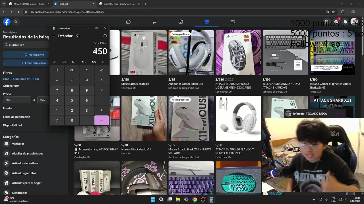Screen dimensions: 364x204
Task: Click the M+ memory add key
Action: (74, 62)
